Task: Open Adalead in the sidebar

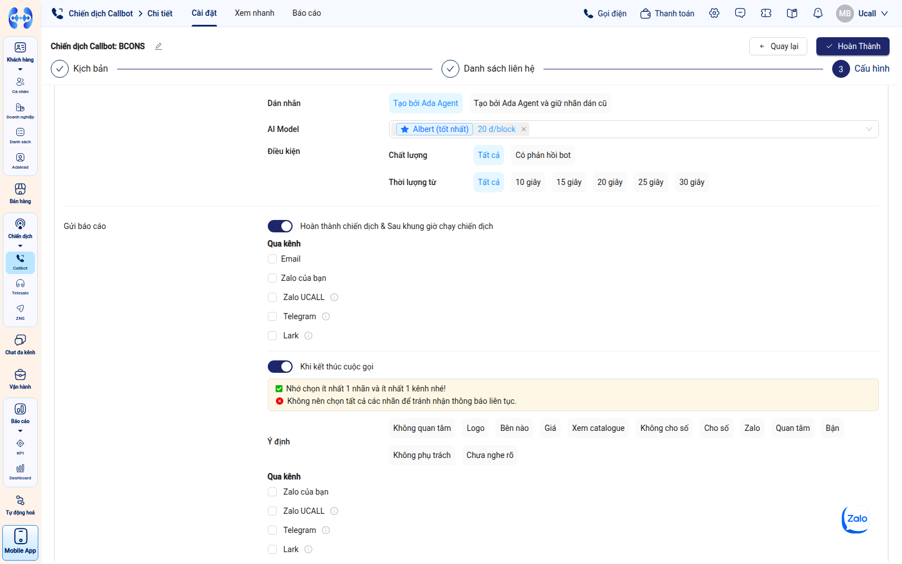Action: coord(20,161)
